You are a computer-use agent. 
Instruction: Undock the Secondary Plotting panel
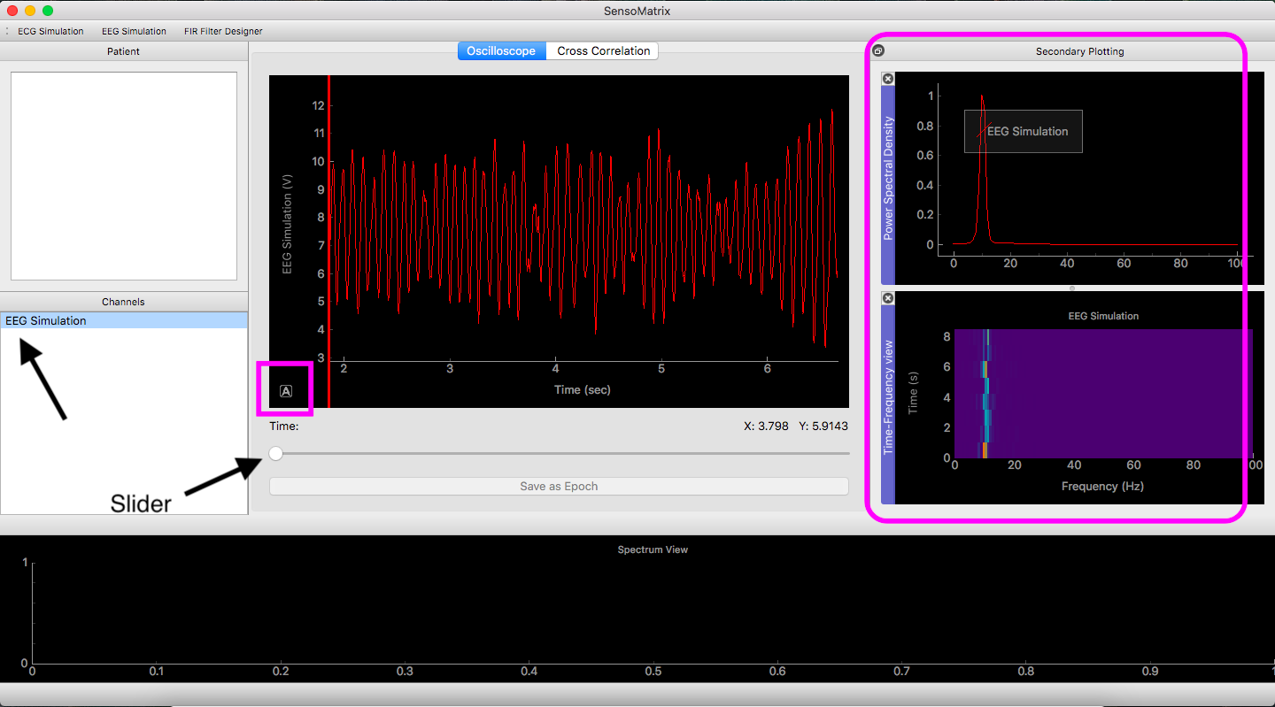point(877,51)
